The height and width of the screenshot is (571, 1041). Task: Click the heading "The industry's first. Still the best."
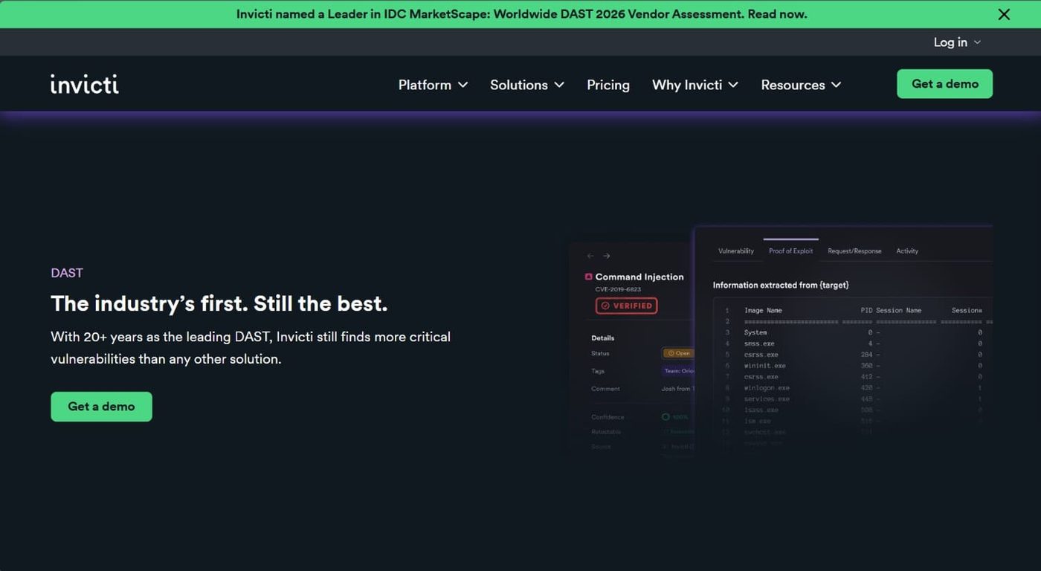219,303
